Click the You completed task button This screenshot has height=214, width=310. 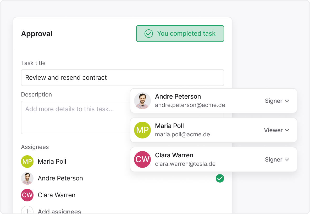point(180,34)
